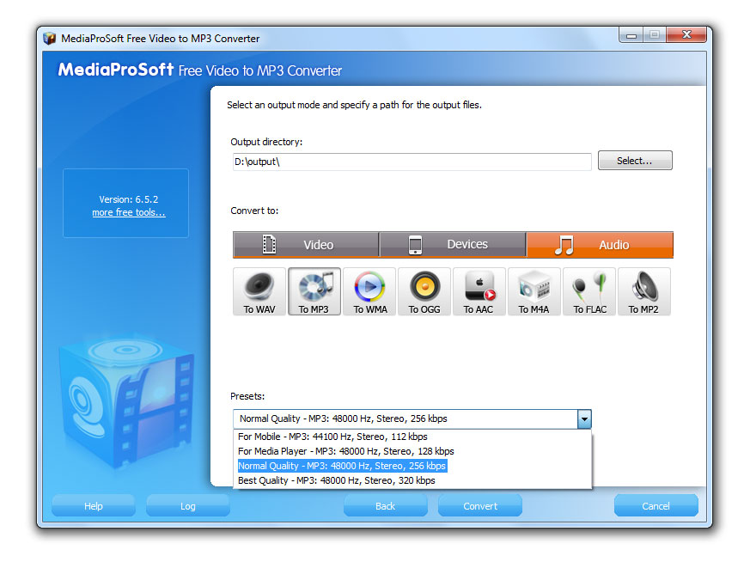Click the Convert button
Viewport: 744px width, 562px height.
point(480,506)
